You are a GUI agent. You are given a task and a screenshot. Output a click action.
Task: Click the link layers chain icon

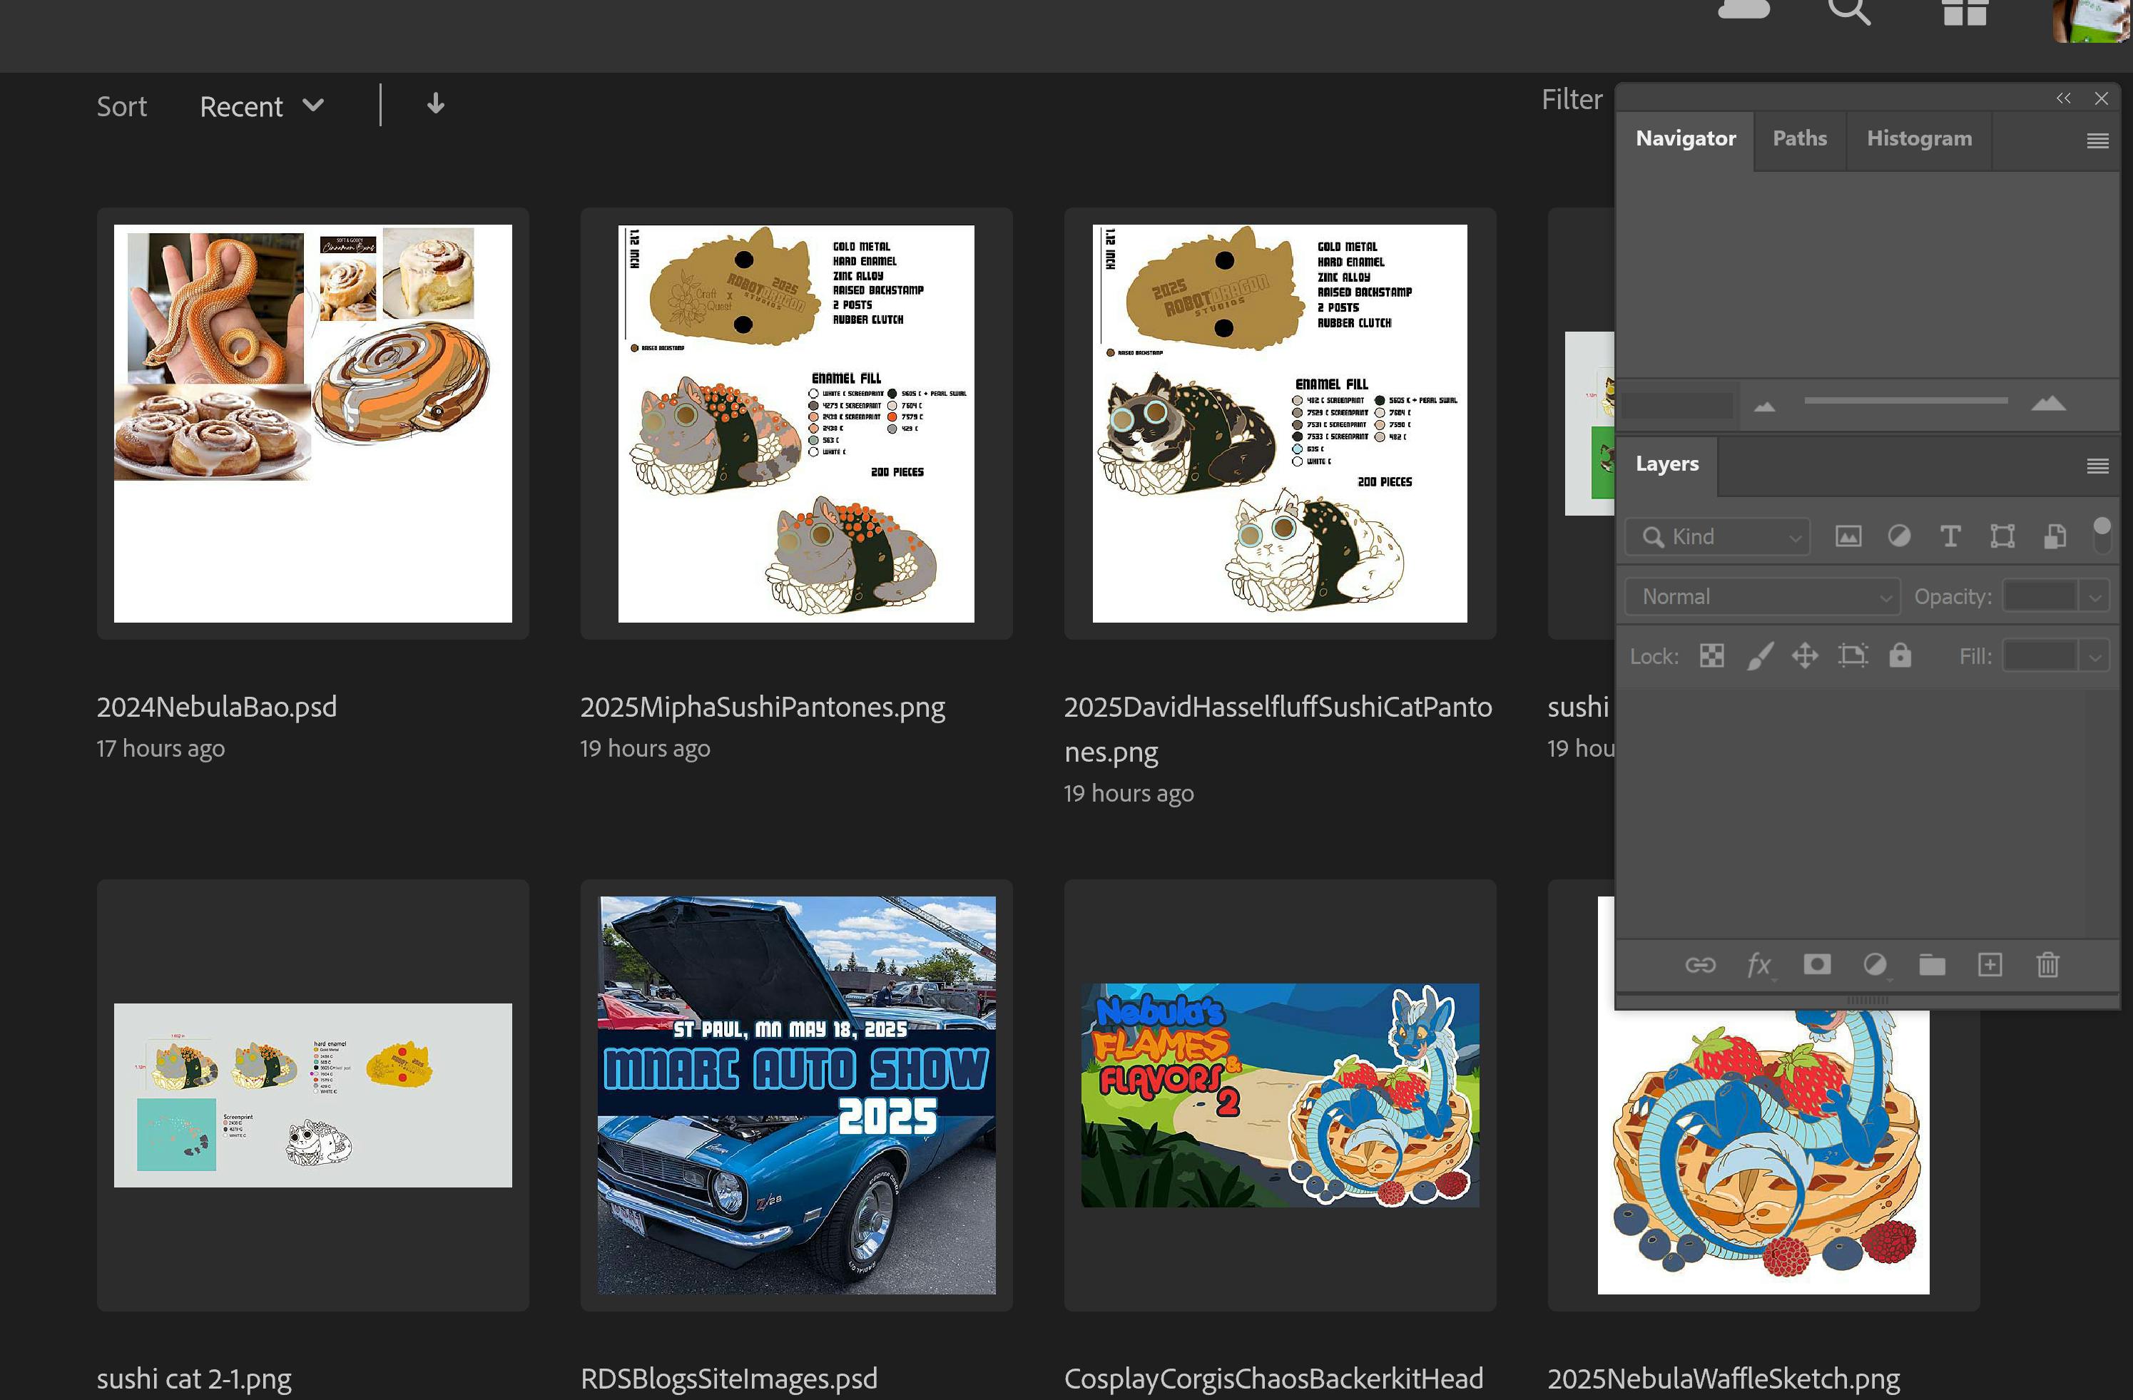(x=1699, y=965)
